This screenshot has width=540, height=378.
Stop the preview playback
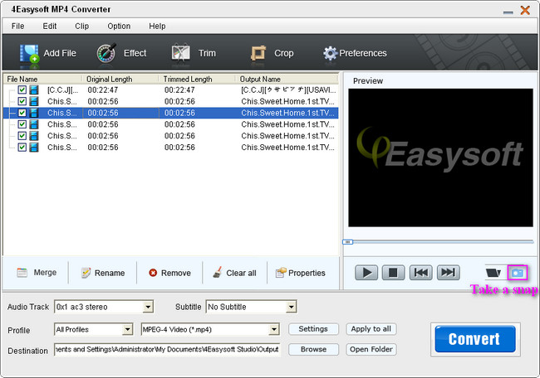tap(393, 273)
